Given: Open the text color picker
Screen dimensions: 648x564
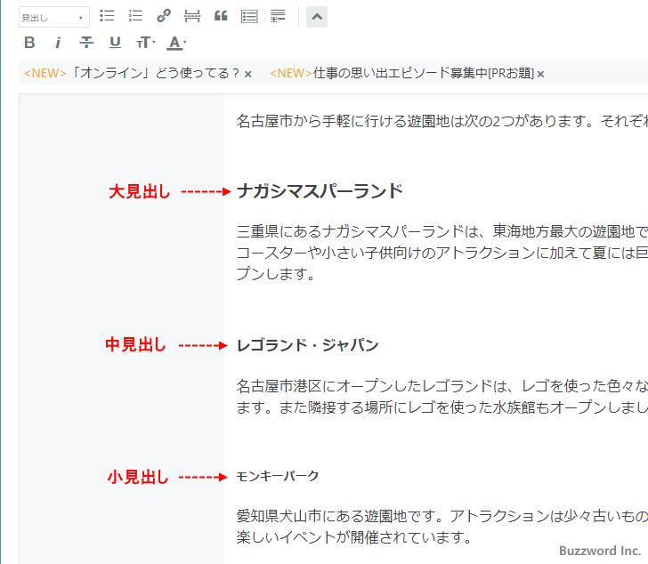Looking at the screenshot, I should click(176, 43).
